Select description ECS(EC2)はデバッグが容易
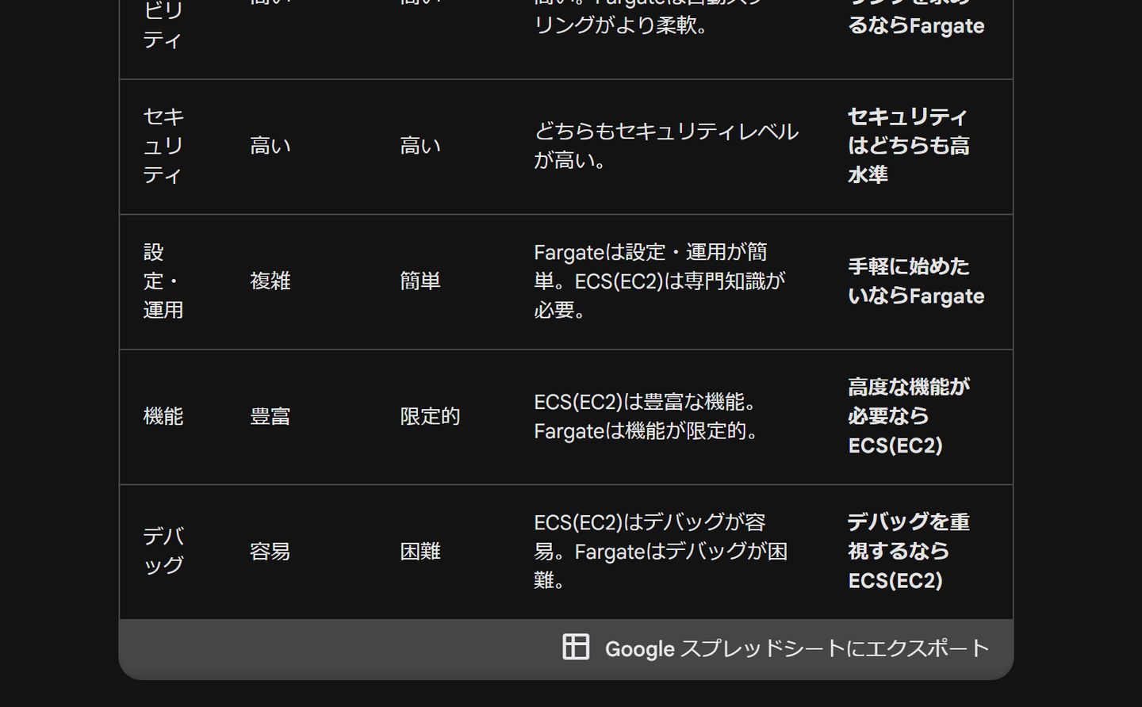This screenshot has height=707, width=1142. click(650, 537)
